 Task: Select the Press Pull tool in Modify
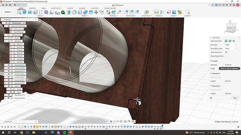[69, 12]
